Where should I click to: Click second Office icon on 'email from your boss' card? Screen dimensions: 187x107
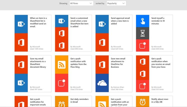click(143, 74)
